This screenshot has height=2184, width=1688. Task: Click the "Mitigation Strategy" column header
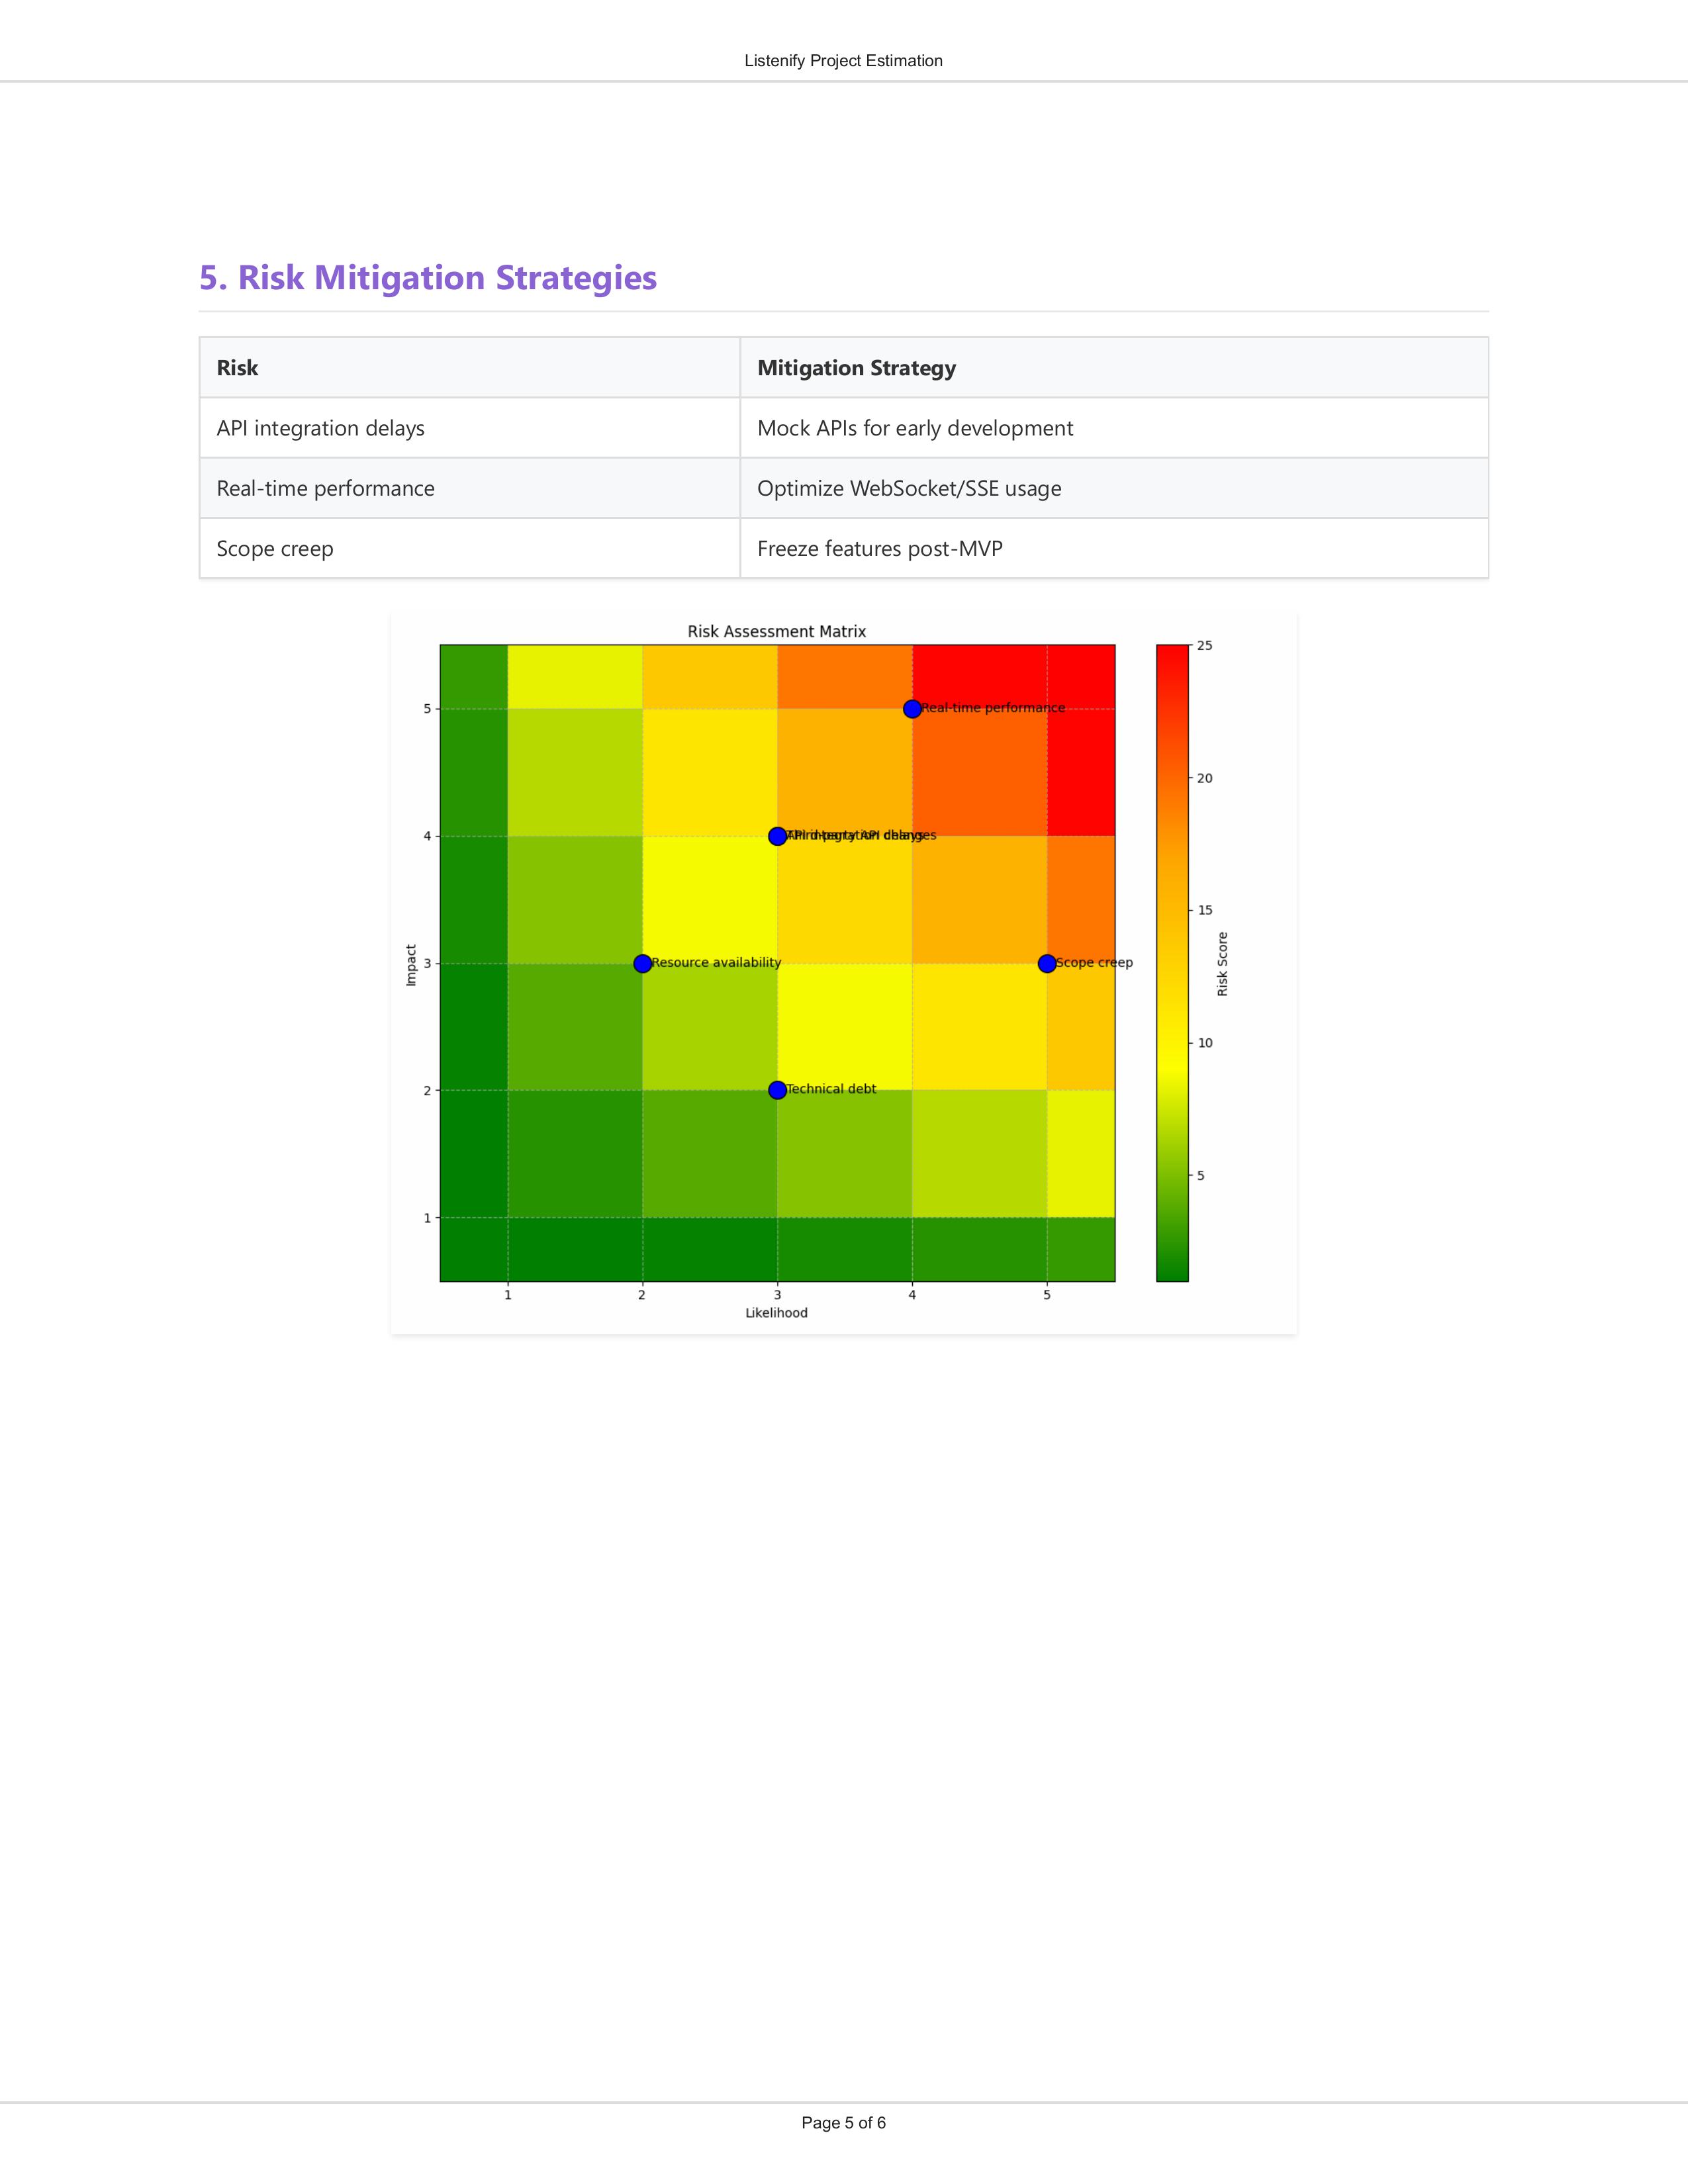tap(1114, 368)
